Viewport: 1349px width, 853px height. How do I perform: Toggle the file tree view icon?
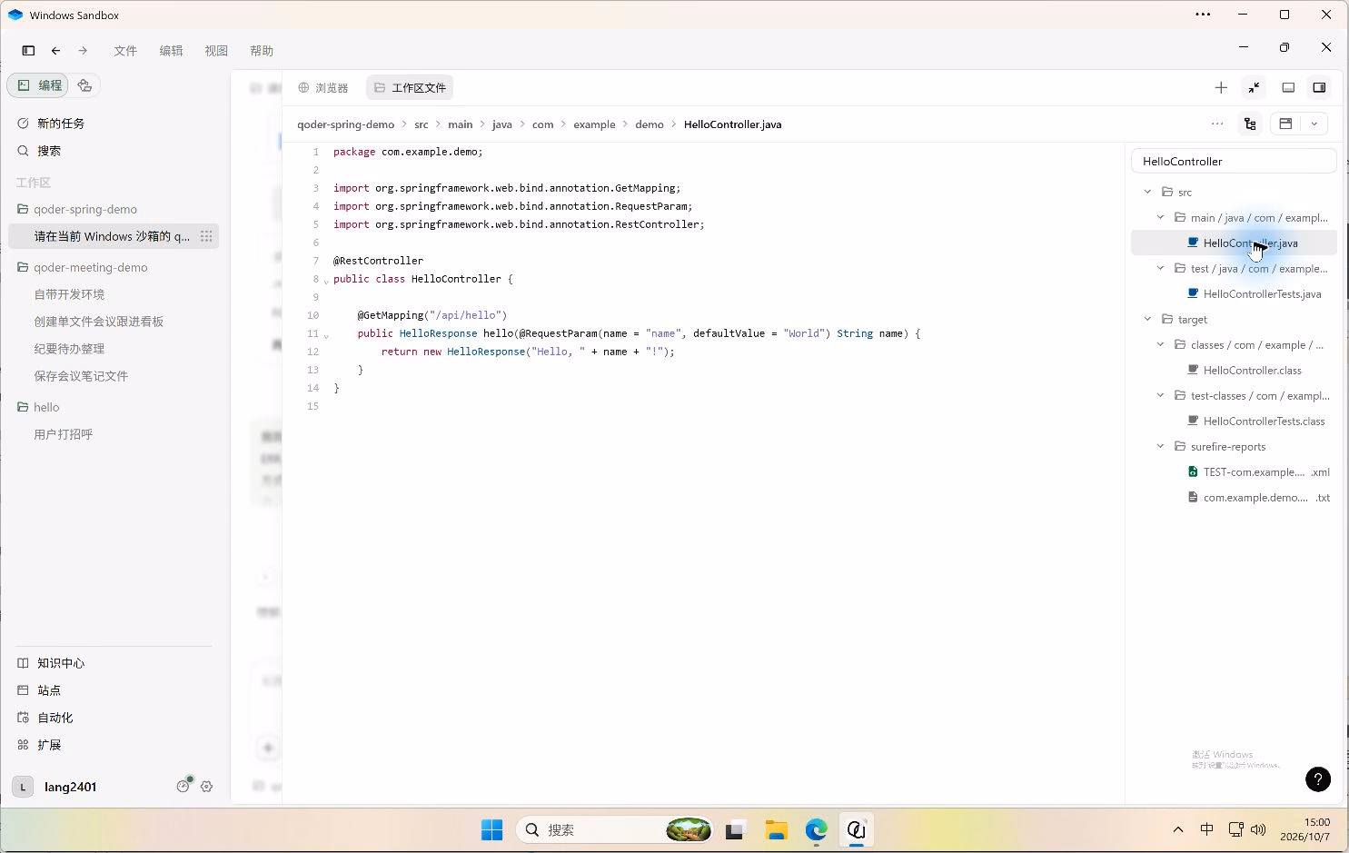coord(1250,124)
